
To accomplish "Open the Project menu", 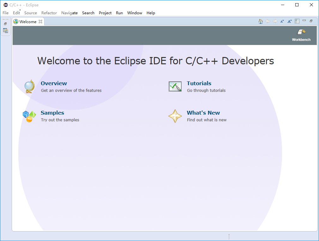I will (x=105, y=13).
